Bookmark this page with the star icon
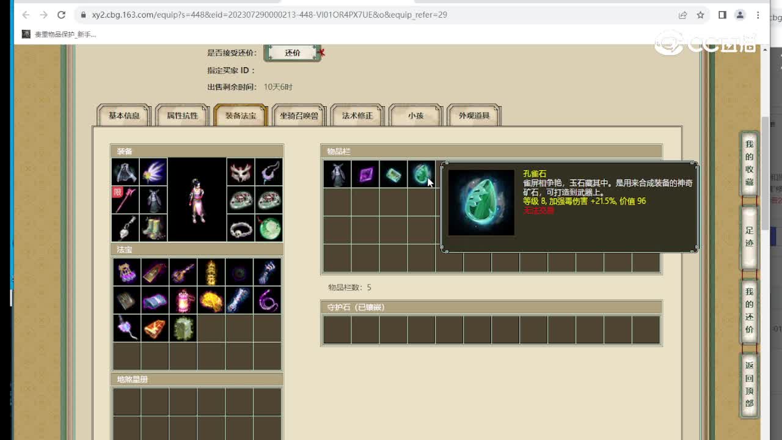This screenshot has height=440, width=782. pos(701,15)
